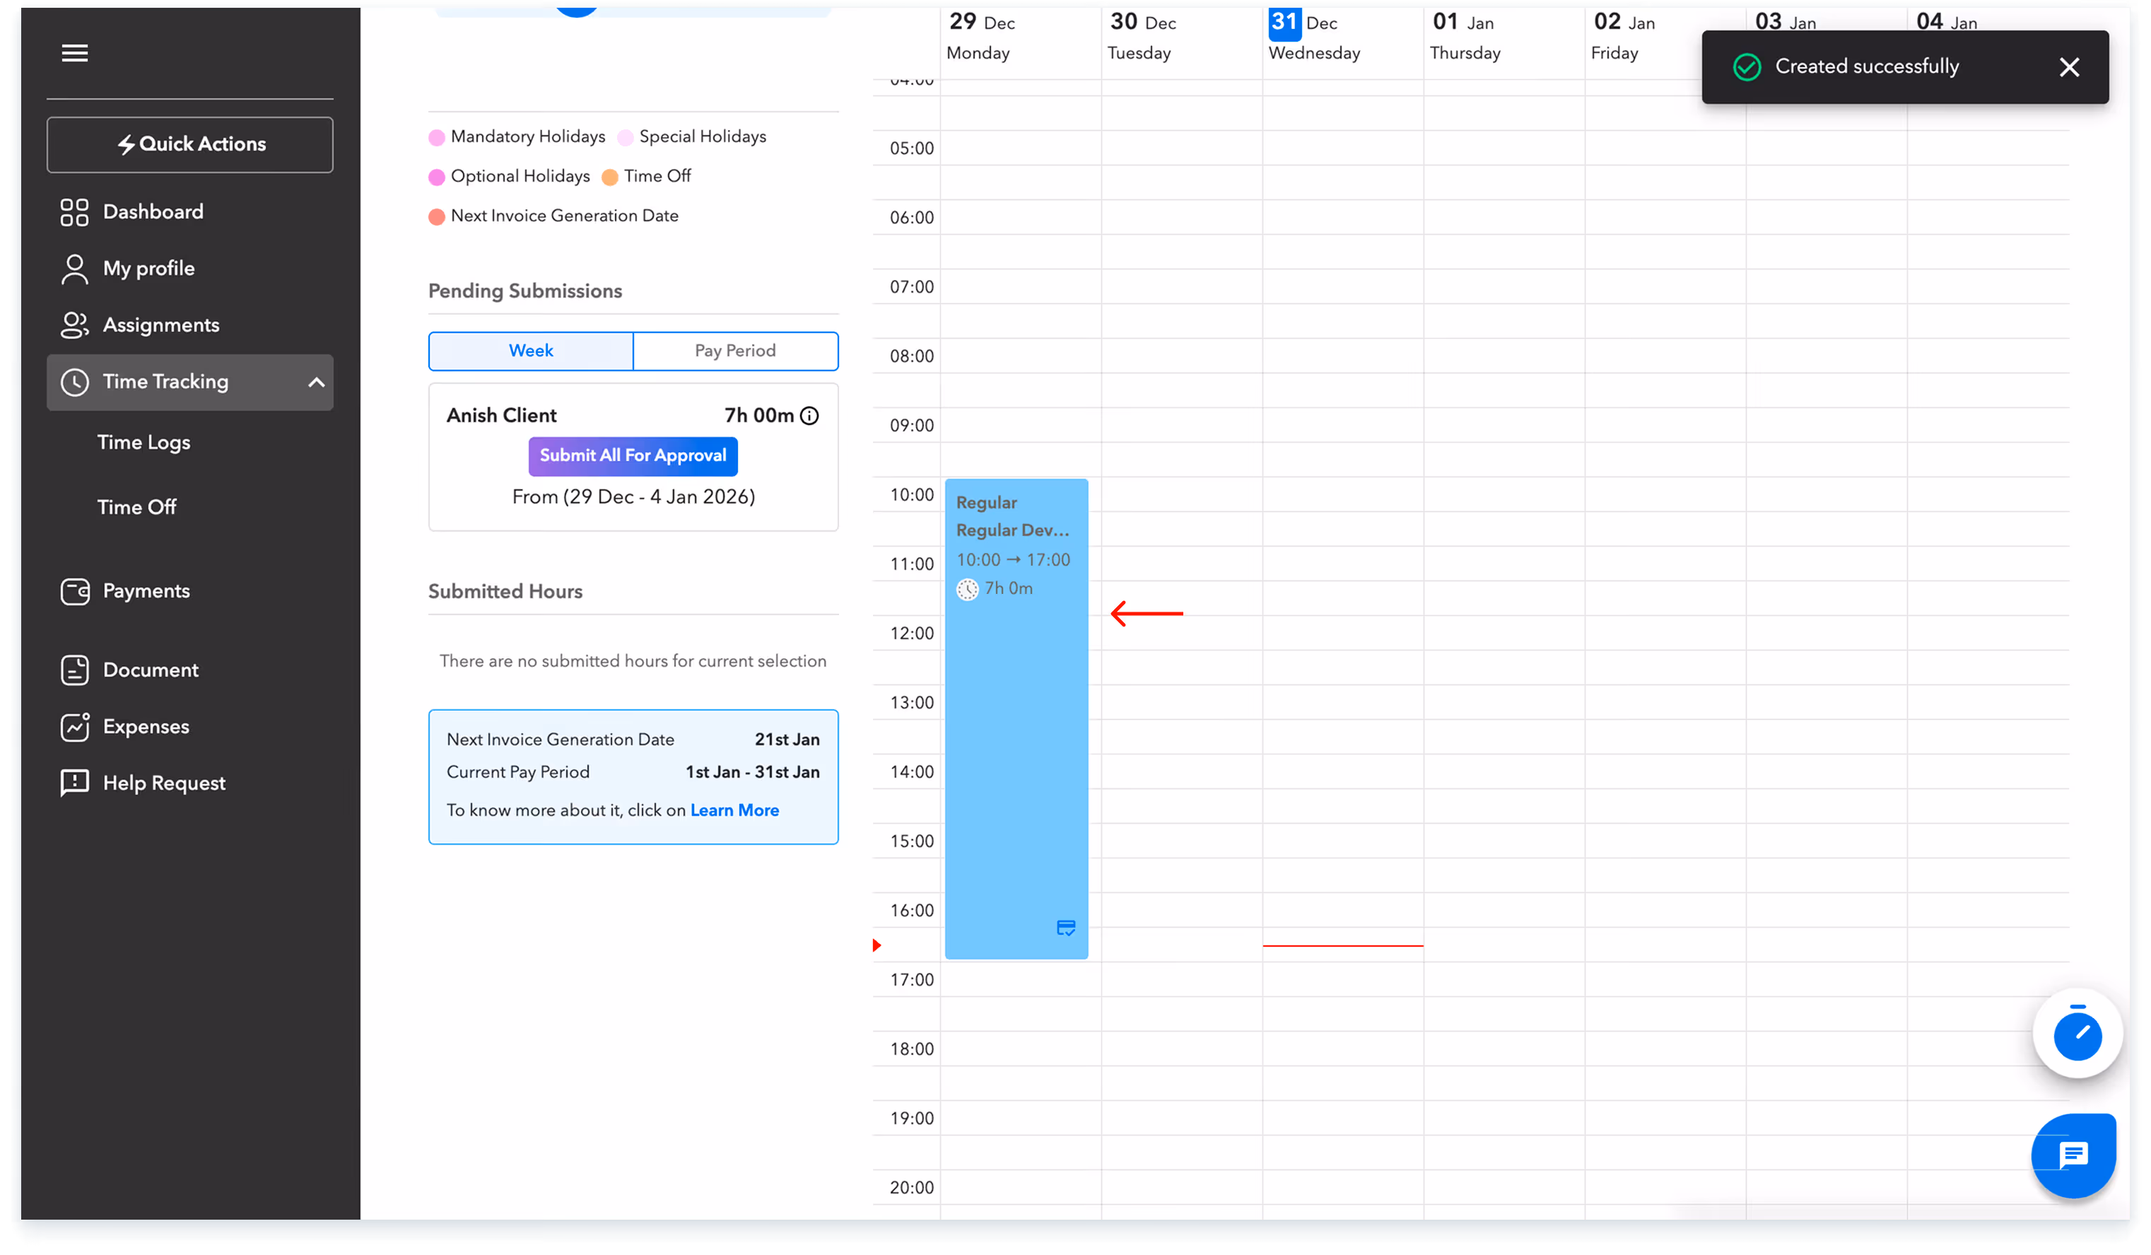Viewport: 2151px width, 1255px height.
Task: Click info icon beside 7h 00m
Action: tap(809, 416)
